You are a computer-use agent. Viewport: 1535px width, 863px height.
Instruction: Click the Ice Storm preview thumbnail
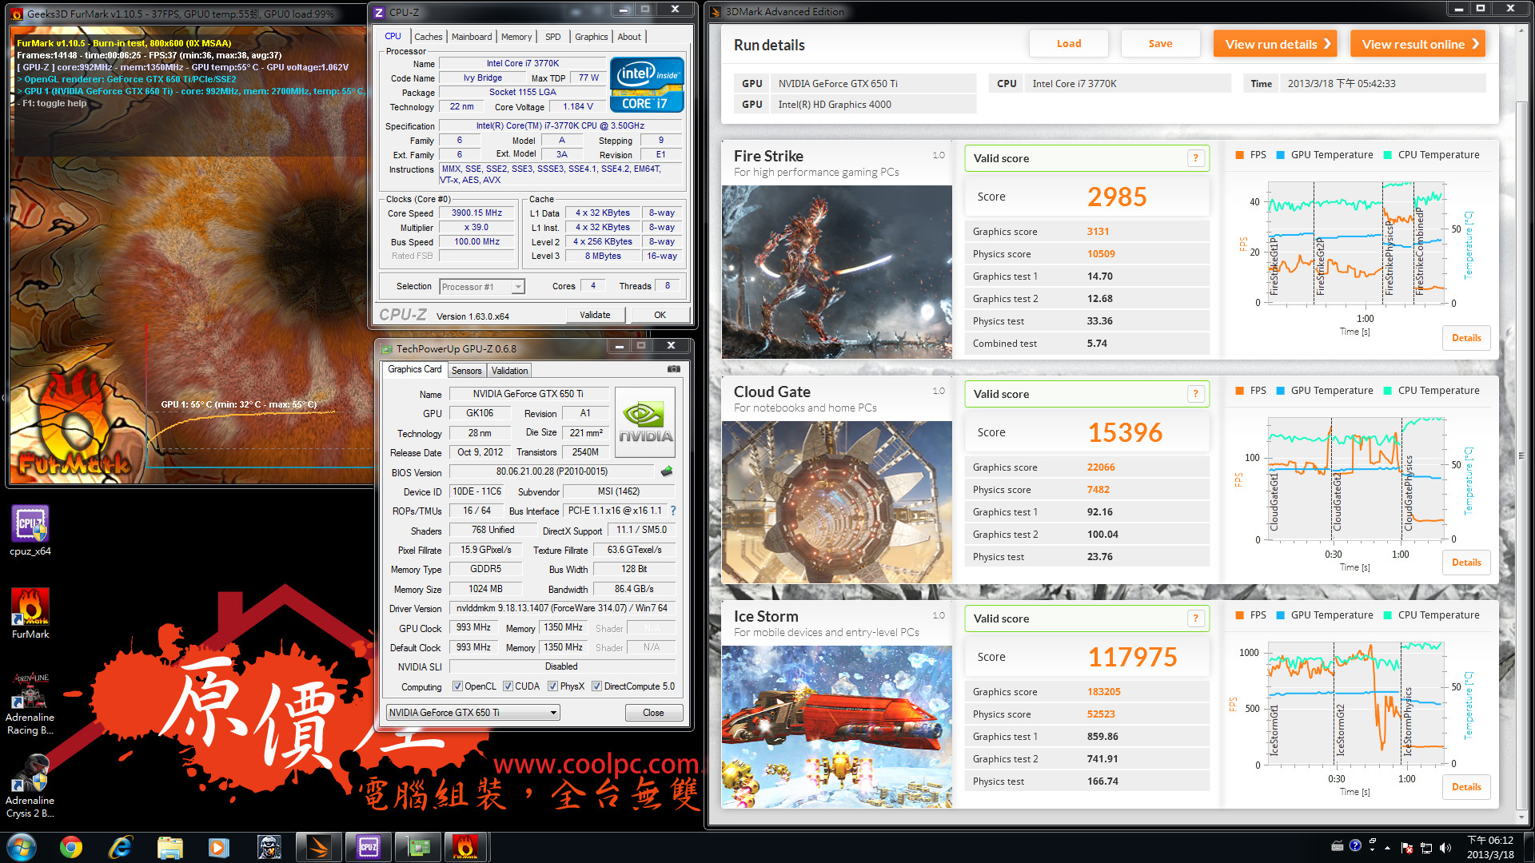(x=837, y=726)
